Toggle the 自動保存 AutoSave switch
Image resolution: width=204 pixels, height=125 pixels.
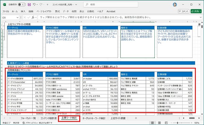[x=22, y=4]
